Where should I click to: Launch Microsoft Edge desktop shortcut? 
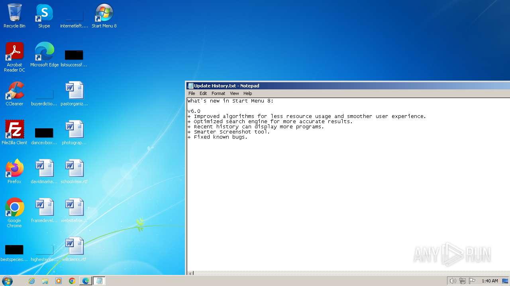tap(44, 55)
